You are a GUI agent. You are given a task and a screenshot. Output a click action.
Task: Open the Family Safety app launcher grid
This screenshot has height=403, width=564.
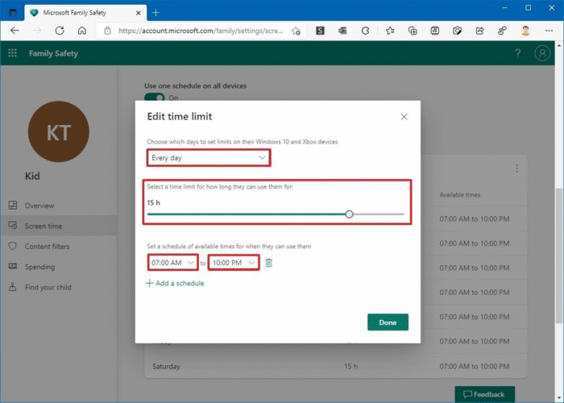(12, 53)
